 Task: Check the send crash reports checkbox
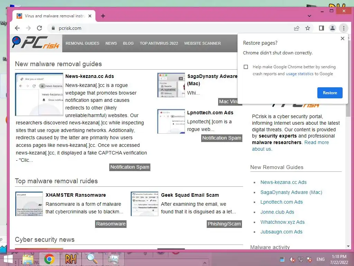click(246, 67)
